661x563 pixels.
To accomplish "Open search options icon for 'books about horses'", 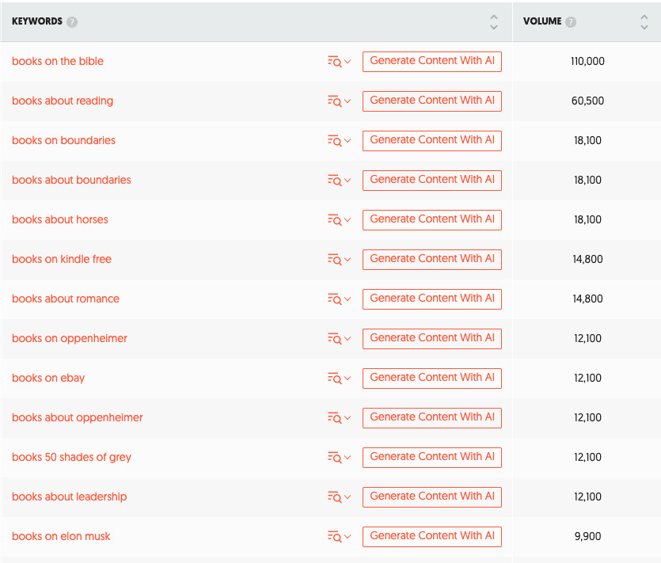I will (335, 220).
